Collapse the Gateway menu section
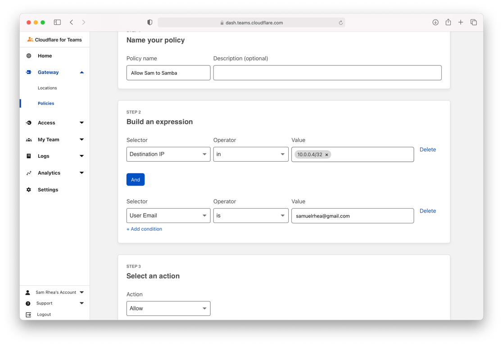This screenshot has height=346, width=503. tap(82, 72)
